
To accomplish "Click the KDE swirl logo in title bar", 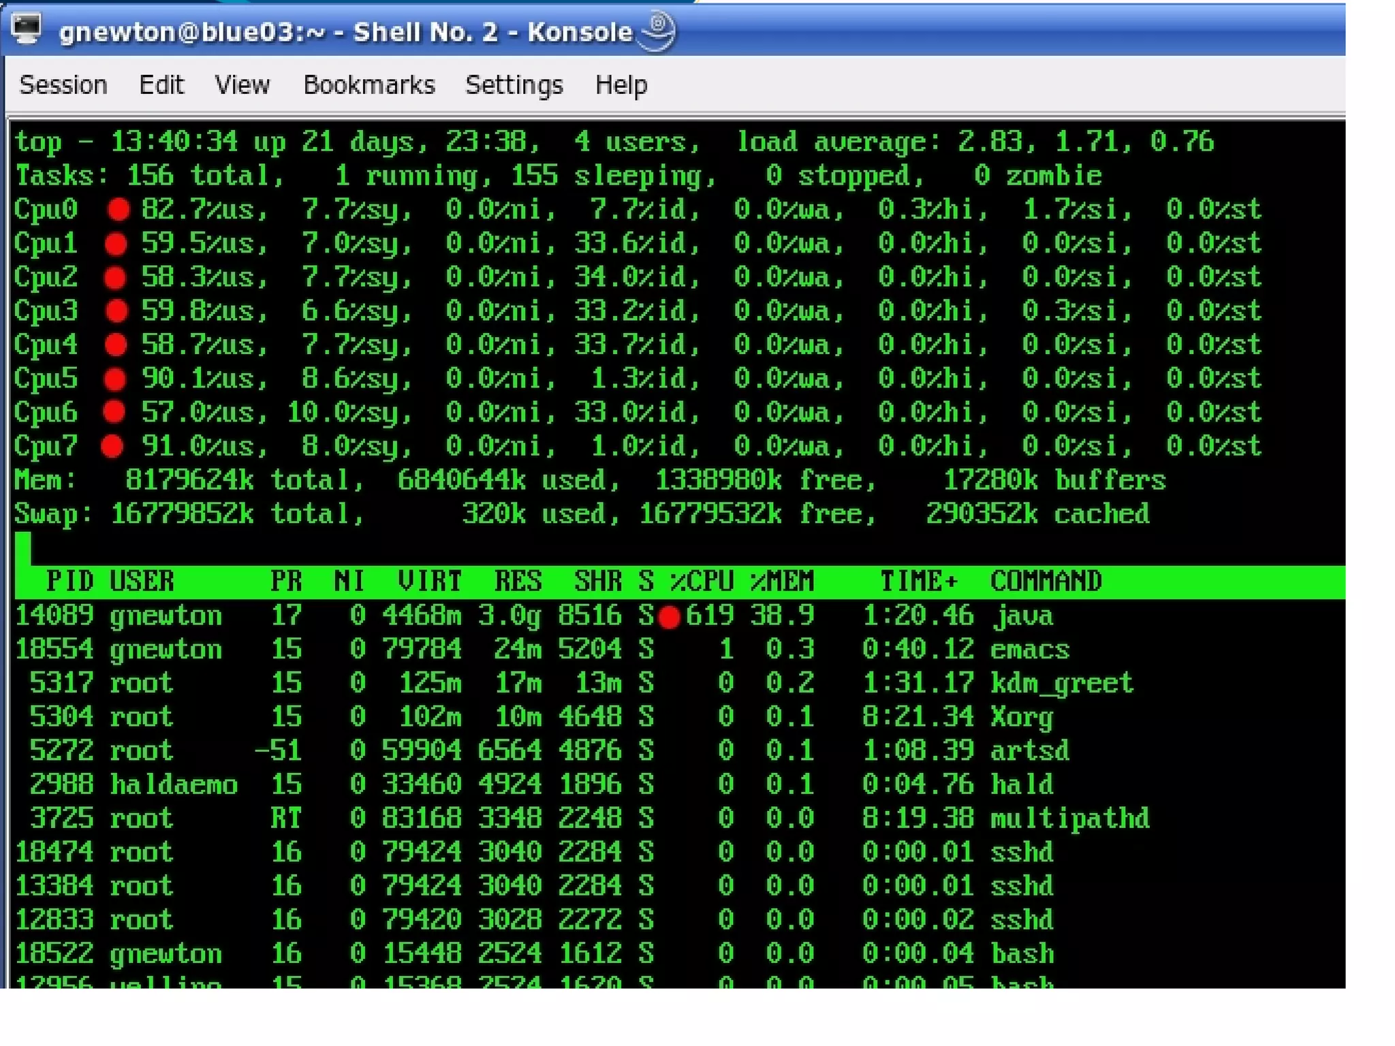I will pyautogui.click(x=657, y=31).
